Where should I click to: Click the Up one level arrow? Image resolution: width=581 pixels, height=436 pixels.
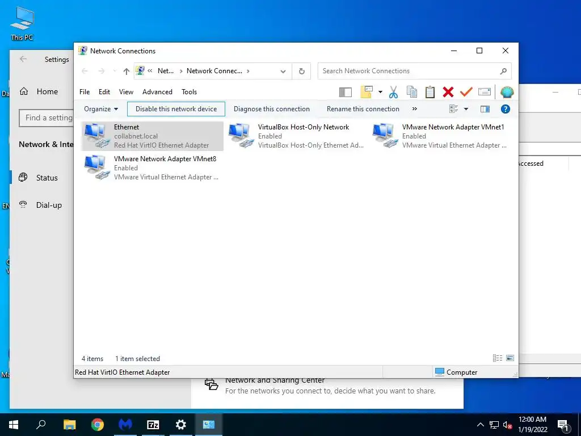click(127, 71)
